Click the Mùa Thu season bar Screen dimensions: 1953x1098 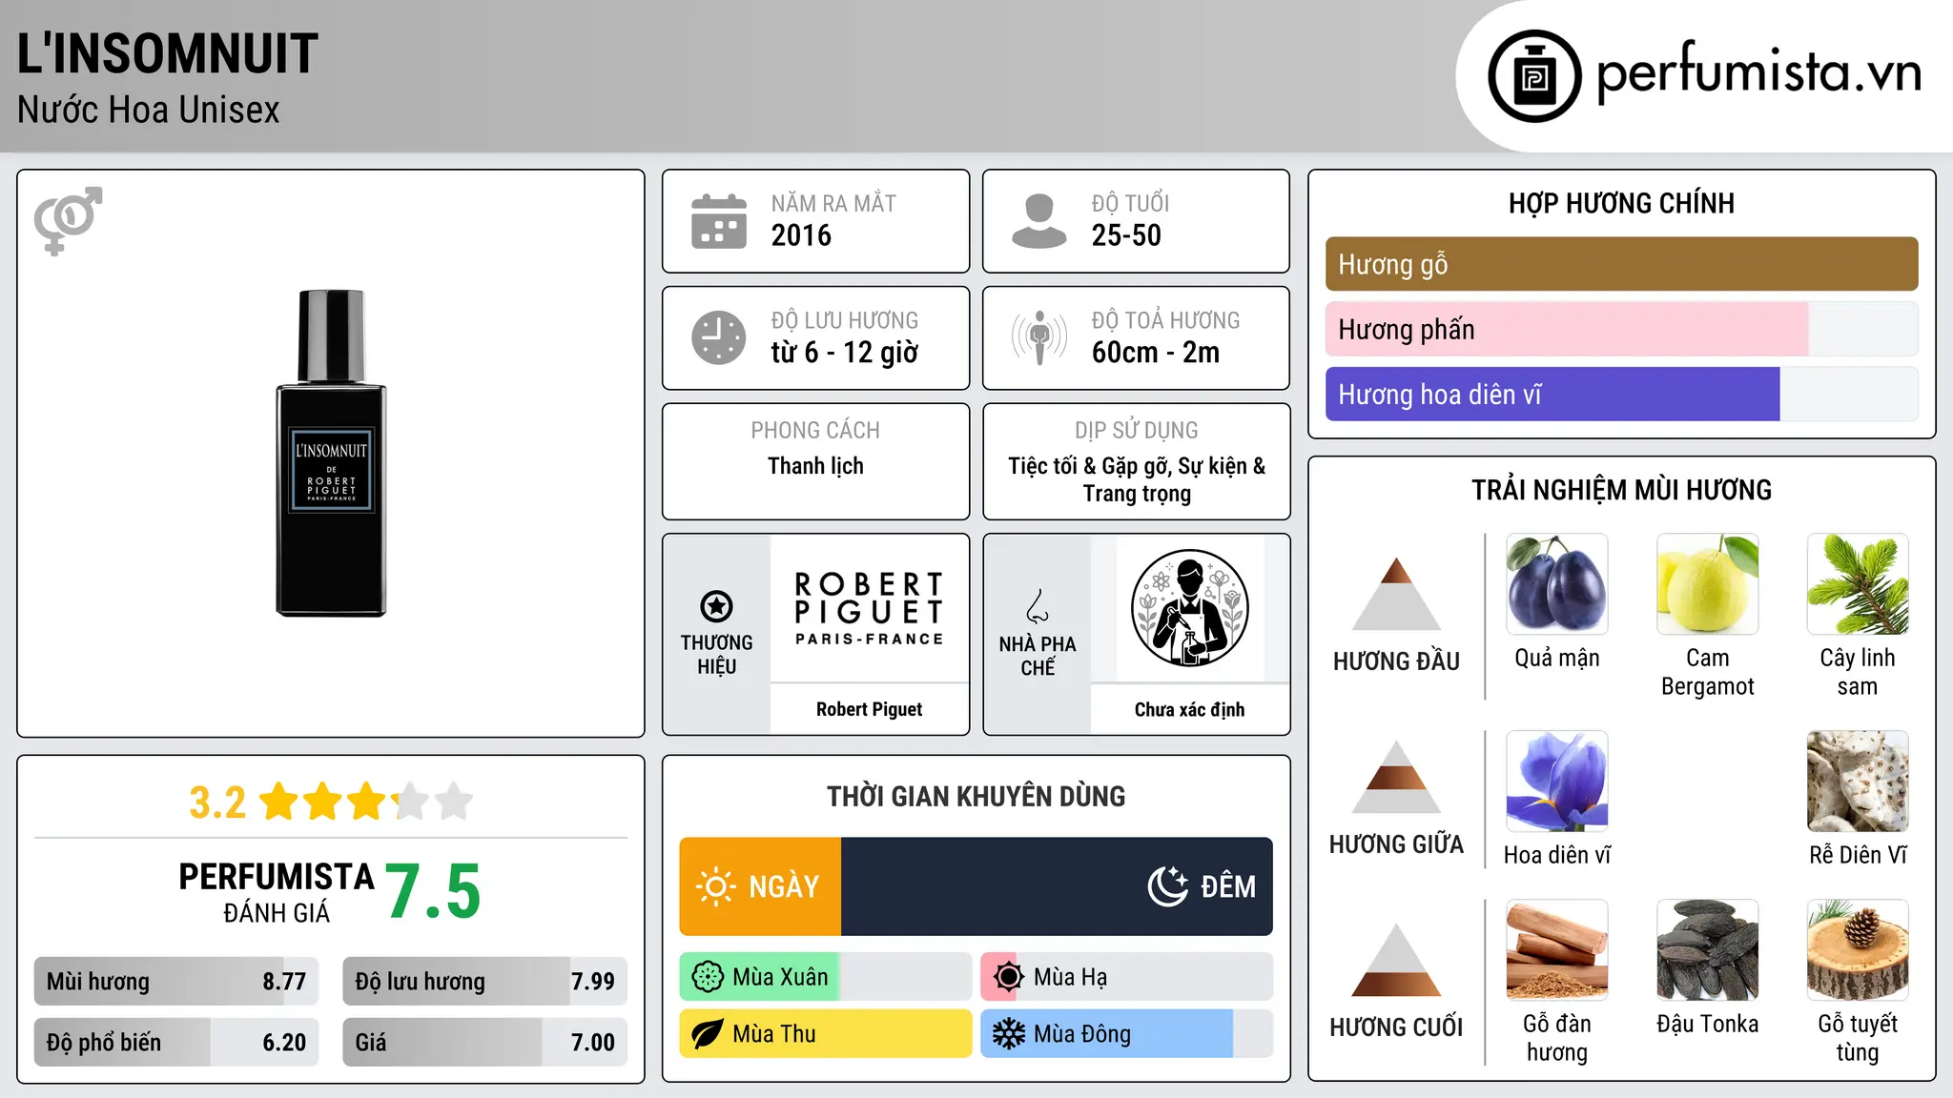825,1034
